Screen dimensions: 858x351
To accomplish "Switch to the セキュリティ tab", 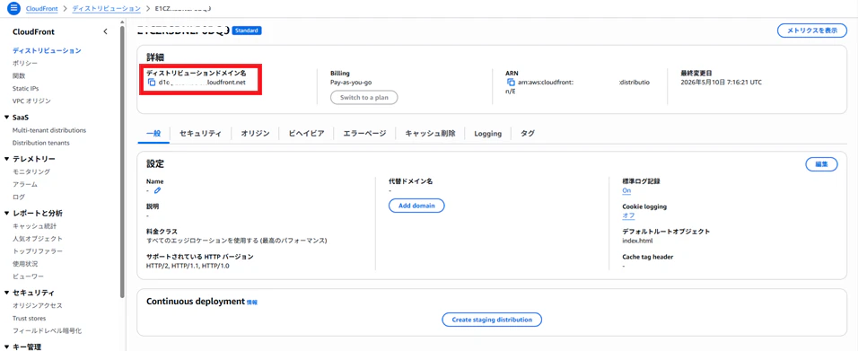I will pos(200,133).
